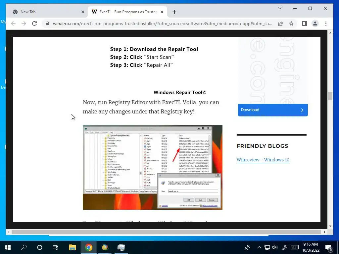
Task: View site security lock info
Action: 48,23
